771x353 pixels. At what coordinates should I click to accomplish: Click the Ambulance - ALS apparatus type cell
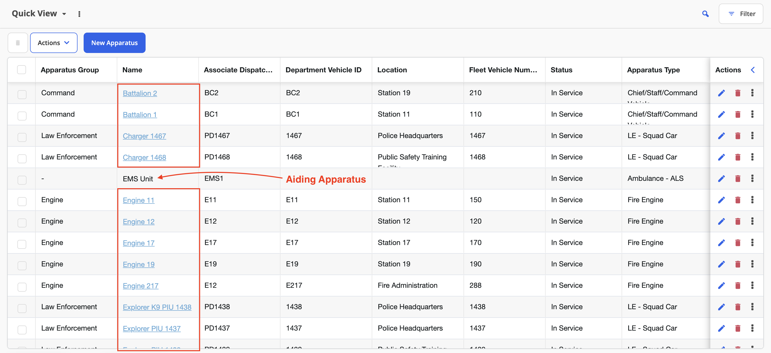656,179
